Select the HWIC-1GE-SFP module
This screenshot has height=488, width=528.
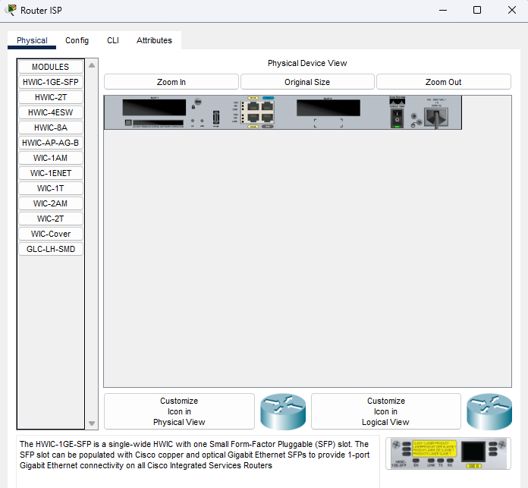click(51, 82)
